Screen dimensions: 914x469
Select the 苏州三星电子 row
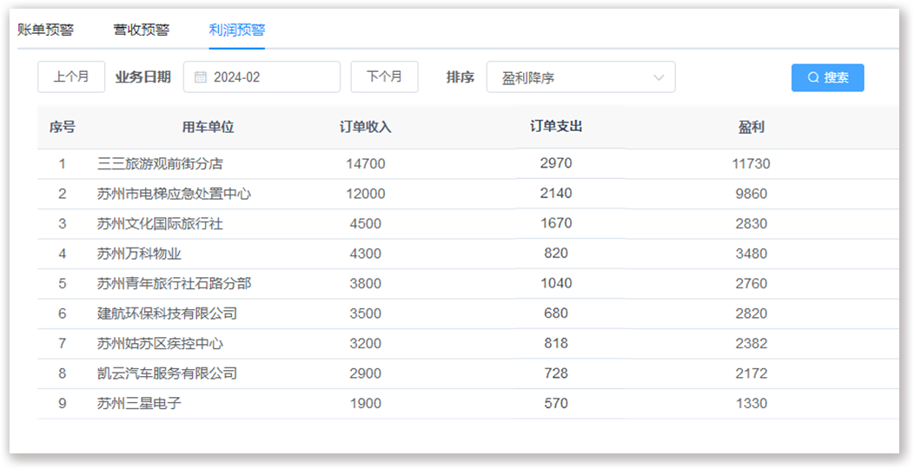(x=139, y=403)
